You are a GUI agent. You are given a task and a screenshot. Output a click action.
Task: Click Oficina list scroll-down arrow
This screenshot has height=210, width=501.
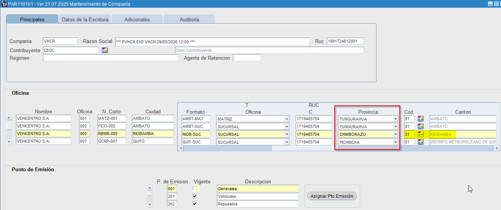(x=9, y=142)
